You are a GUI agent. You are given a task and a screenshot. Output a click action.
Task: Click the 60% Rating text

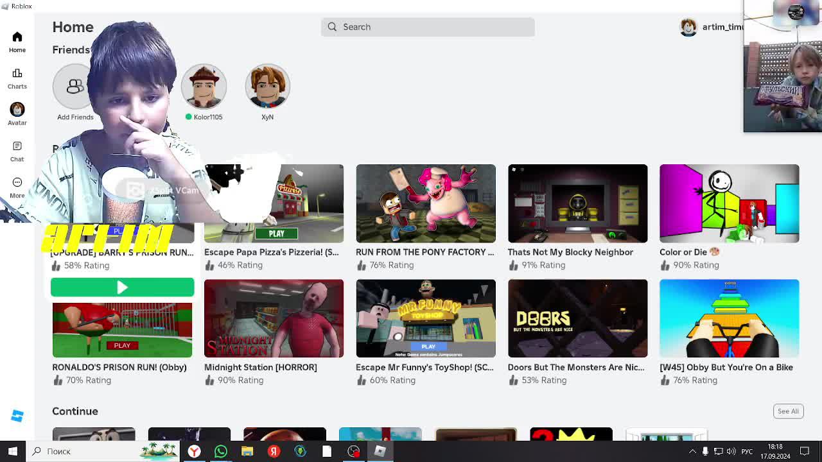pos(392,380)
